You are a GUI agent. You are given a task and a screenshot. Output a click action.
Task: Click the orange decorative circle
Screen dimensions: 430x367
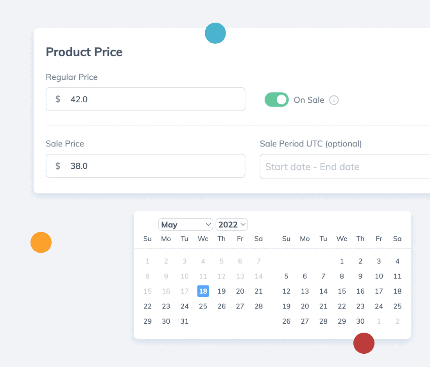pyautogui.click(x=41, y=242)
